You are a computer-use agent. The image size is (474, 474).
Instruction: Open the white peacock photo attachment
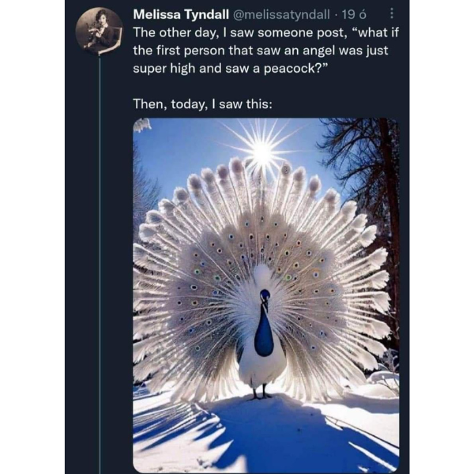click(x=266, y=295)
